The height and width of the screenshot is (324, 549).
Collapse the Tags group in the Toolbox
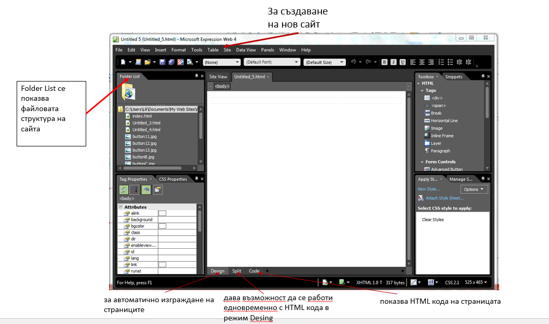point(422,90)
